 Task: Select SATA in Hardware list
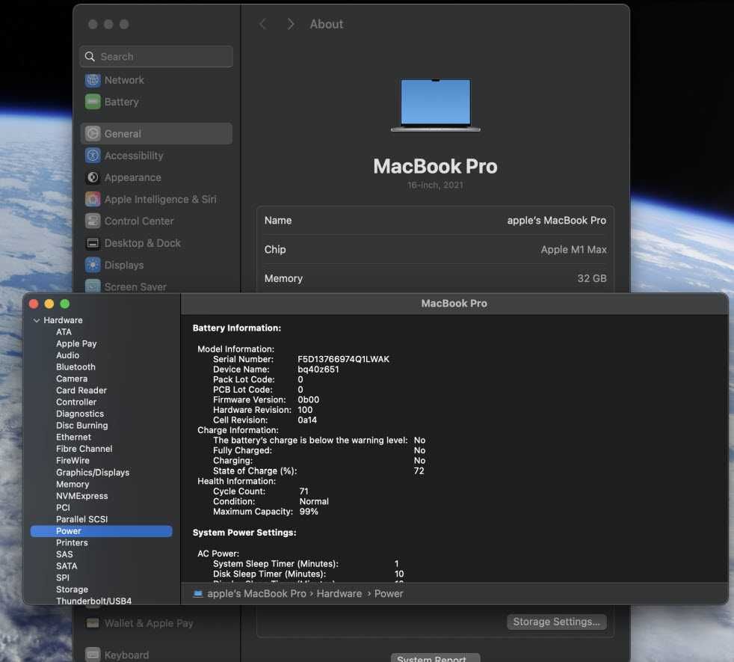coord(67,566)
